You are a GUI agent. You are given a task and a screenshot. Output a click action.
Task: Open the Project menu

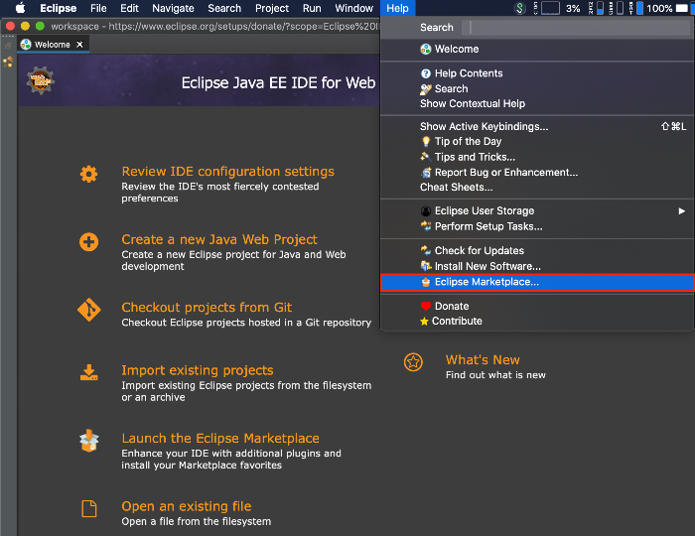tap(272, 8)
